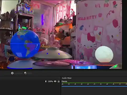The height and width of the screenshot is (95, 127).
Task: Adjust the blue Device volume slider
Action: click(94, 87)
